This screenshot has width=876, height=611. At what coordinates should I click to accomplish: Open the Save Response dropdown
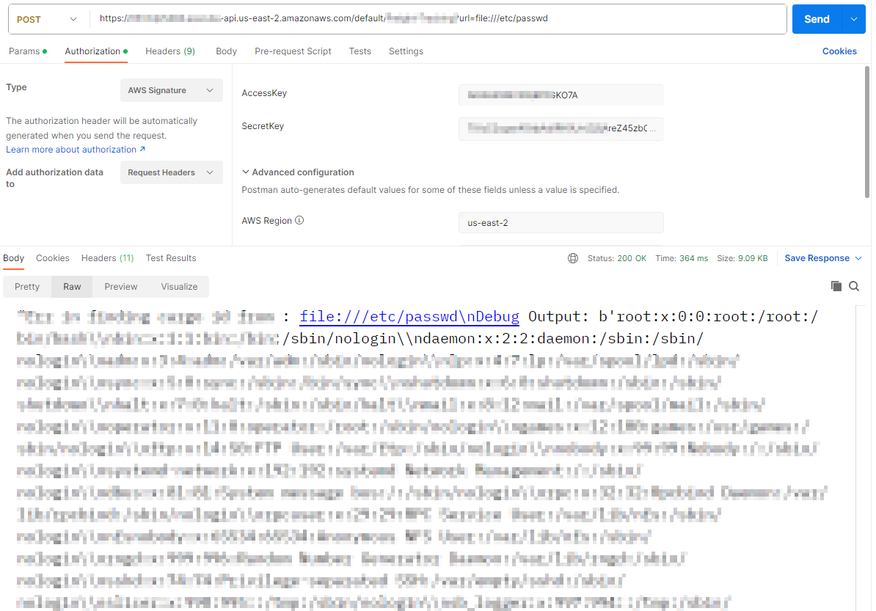tap(822, 258)
